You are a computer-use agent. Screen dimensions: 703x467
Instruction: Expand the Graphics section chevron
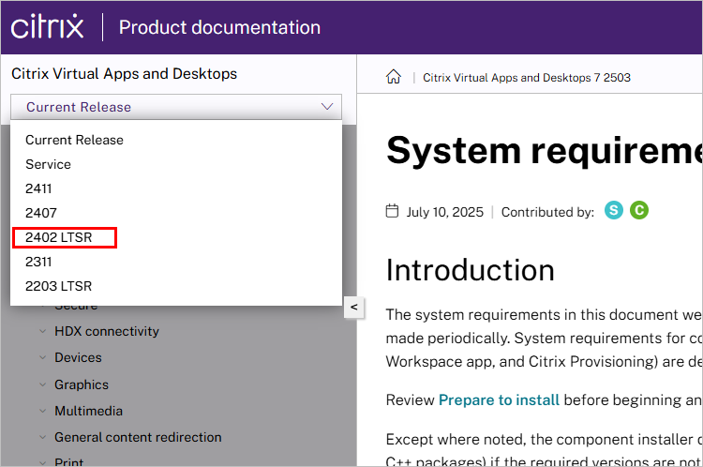pos(42,384)
